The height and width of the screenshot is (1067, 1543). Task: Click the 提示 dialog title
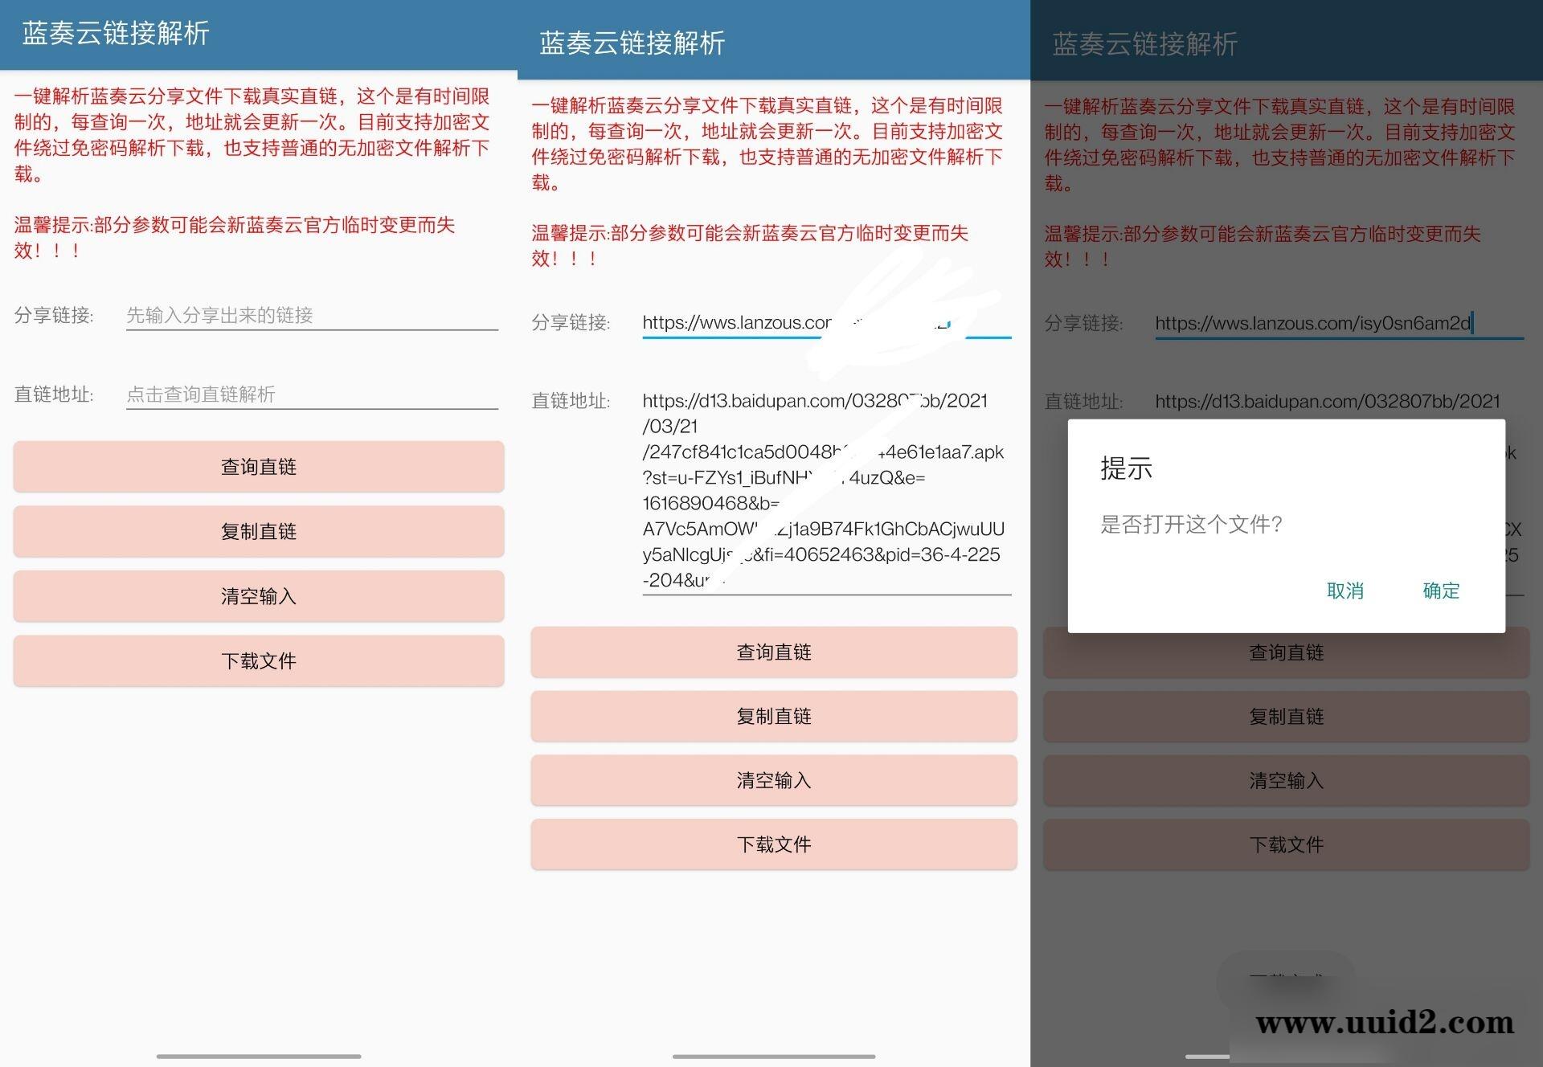pyautogui.click(x=1125, y=467)
